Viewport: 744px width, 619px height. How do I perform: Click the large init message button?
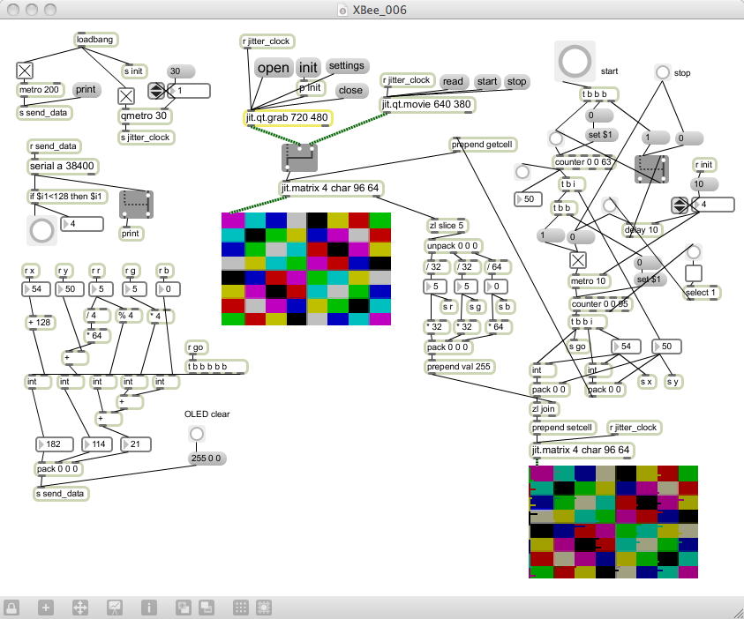click(x=308, y=68)
